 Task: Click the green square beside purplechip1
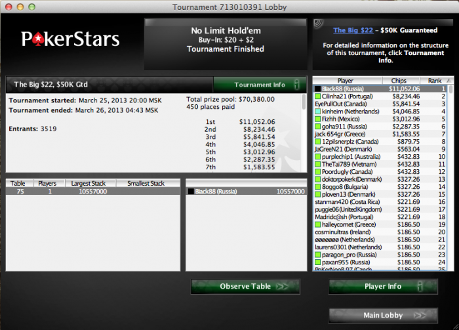(x=317, y=157)
